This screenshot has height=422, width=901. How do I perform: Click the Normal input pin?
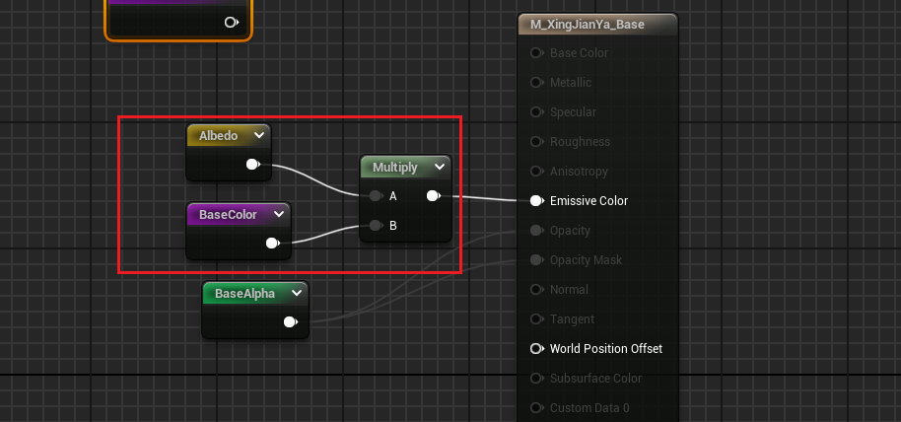pyautogui.click(x=536, y=290)
